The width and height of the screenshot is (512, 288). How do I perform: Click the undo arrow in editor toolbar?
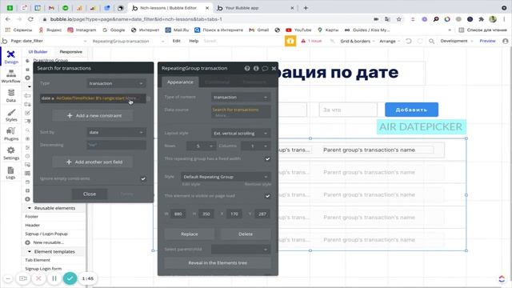409,41
